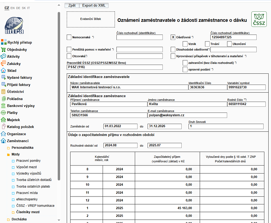Click the Sklad warehouse icon
271x223 pixels.
[3, 71]
